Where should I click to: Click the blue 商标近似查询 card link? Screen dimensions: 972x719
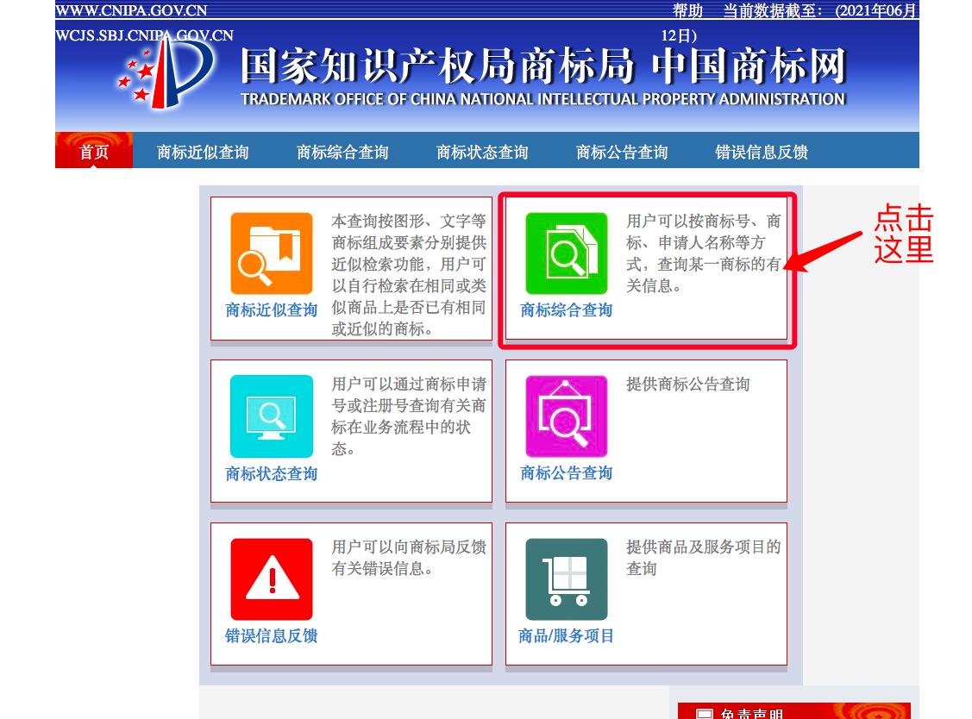(x=270, y=310)
